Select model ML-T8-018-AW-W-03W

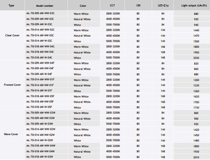tap(40, 157)
